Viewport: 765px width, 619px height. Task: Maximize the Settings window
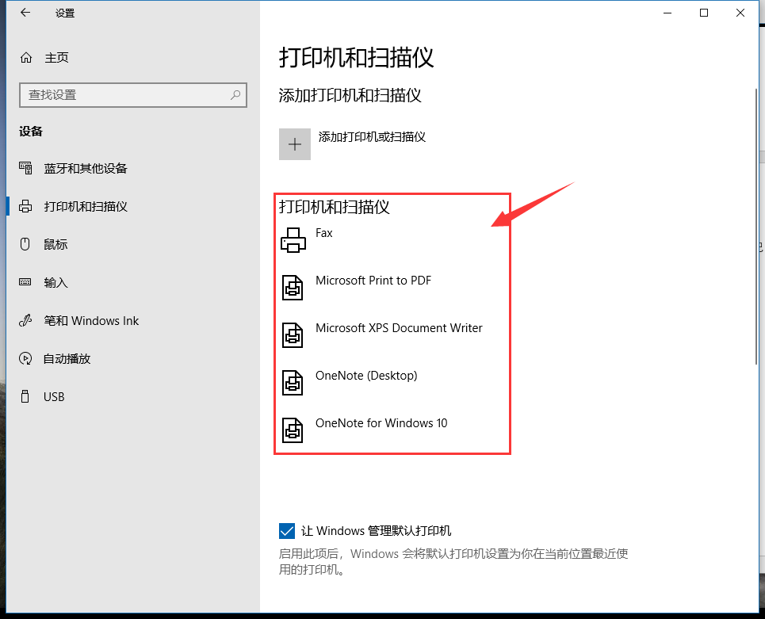point(704,13)
